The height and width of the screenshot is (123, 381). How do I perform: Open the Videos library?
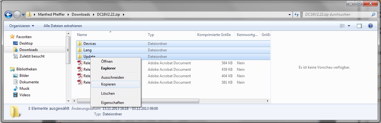pos(25,95)
